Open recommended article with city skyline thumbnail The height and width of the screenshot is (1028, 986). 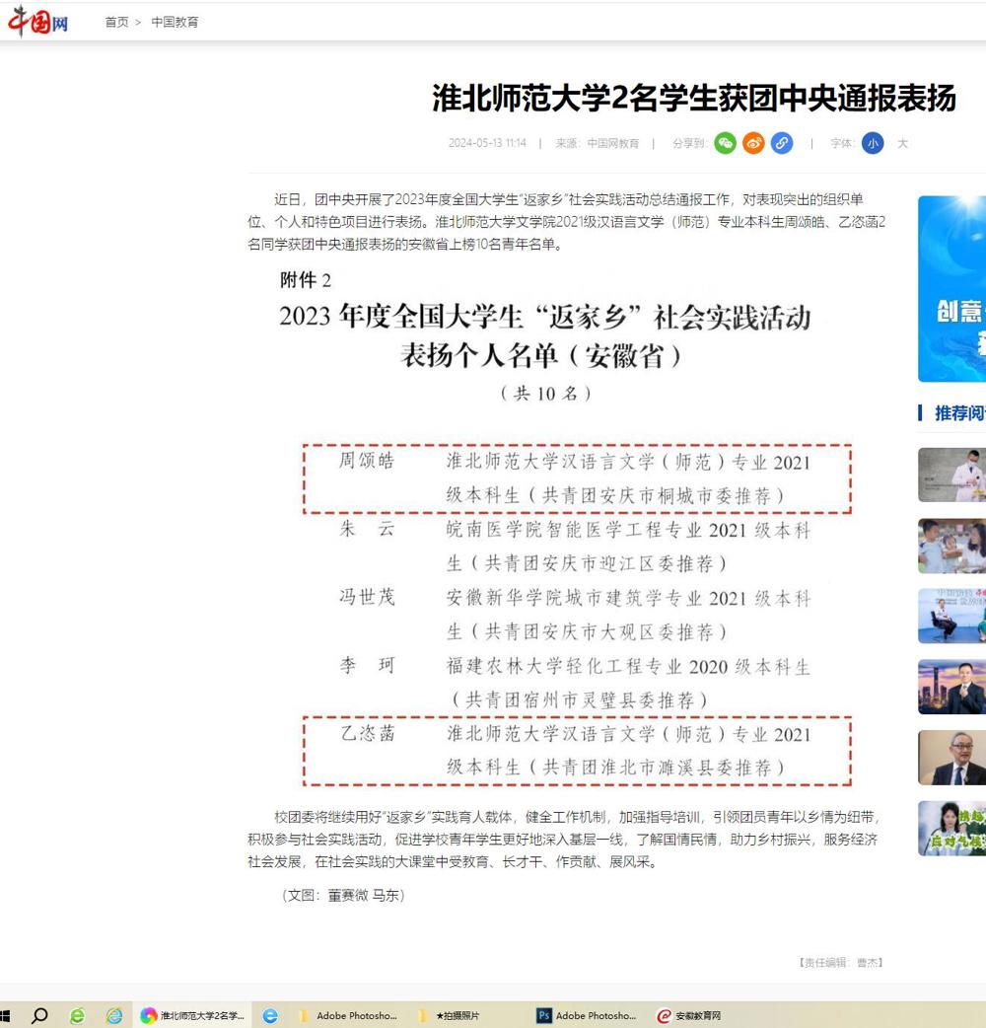point(951,687)
